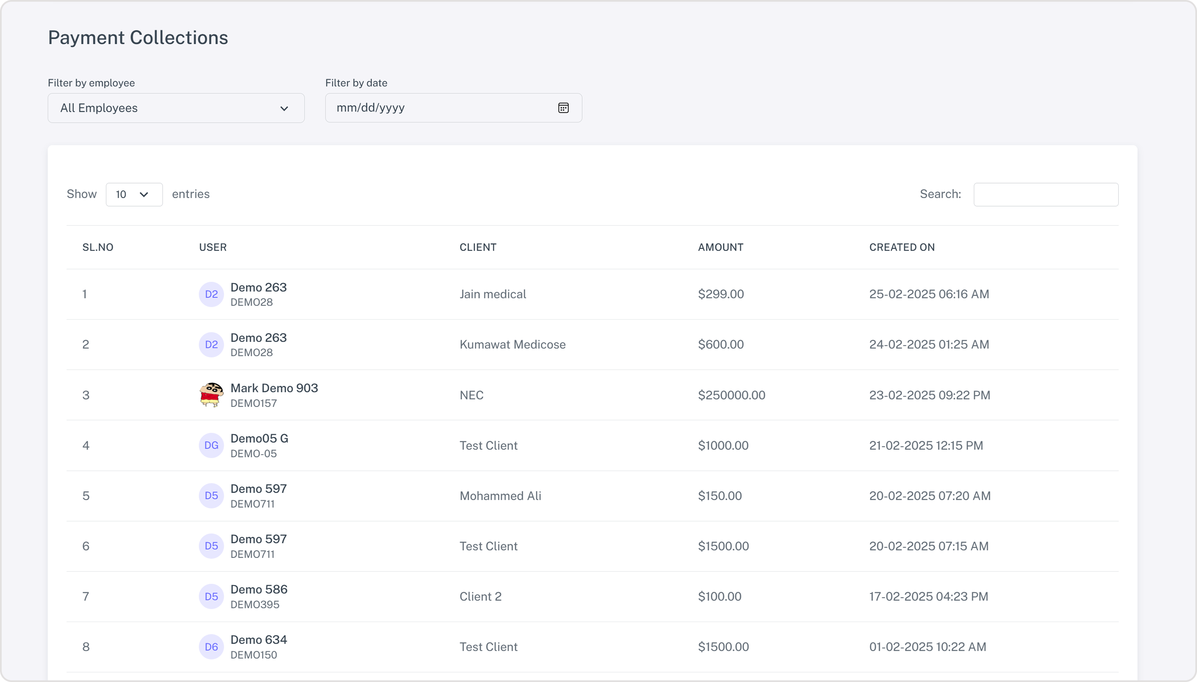Click employee code DEMO157

click(x=253, y=403)
